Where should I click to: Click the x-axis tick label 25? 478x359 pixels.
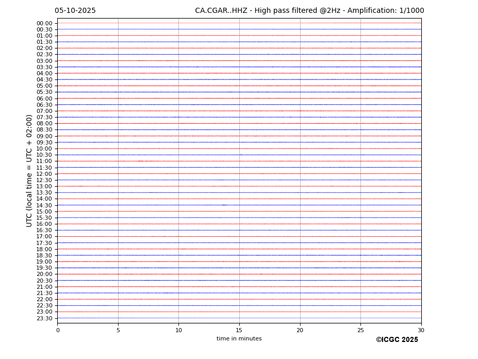coord(360,330)
